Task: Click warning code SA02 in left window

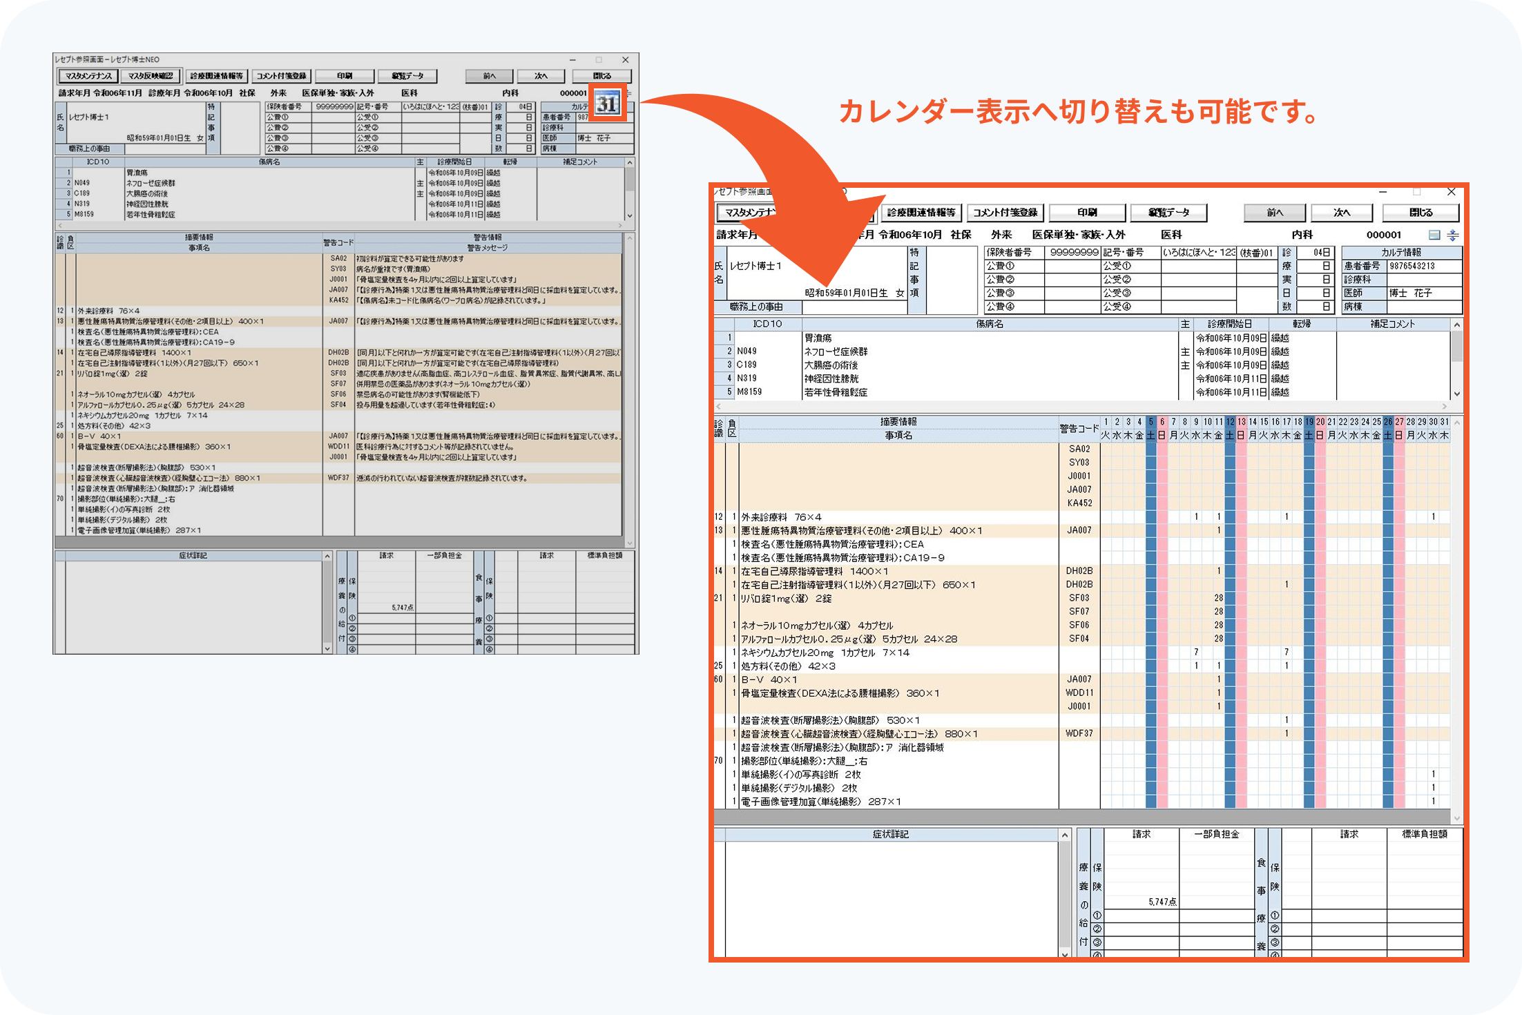Action: (x=338, y=258)
